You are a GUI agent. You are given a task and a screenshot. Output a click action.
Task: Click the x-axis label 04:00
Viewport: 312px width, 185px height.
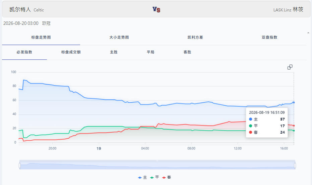pyautogui.click(x=145, y=148)
